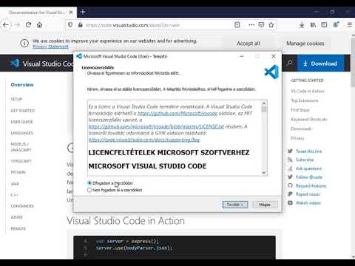
Task: Expand the REMOTE docs section
Action: (x=18, y=228)
